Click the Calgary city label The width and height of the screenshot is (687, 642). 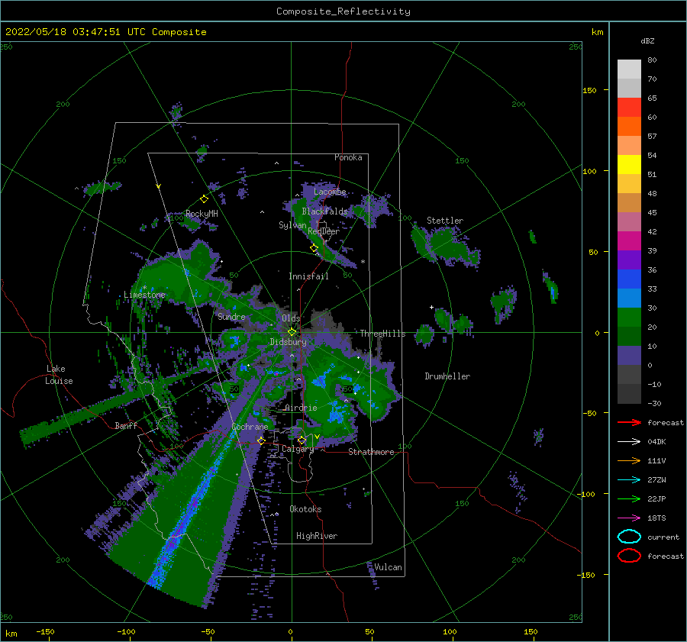point(298,449)
